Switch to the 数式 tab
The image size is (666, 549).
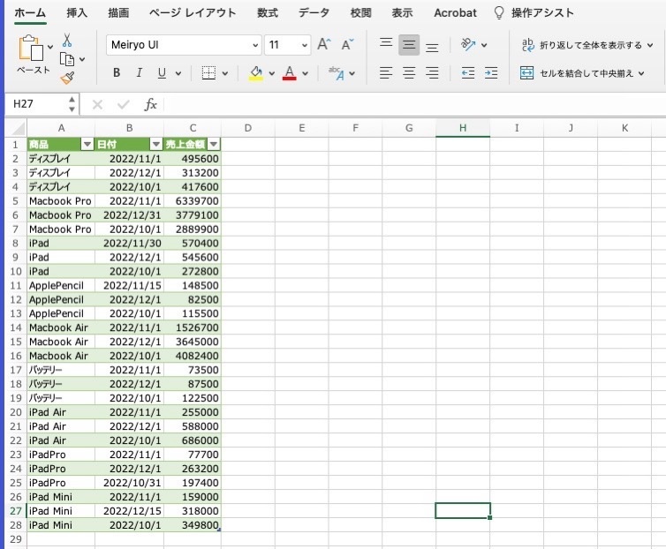pos(268,13)
